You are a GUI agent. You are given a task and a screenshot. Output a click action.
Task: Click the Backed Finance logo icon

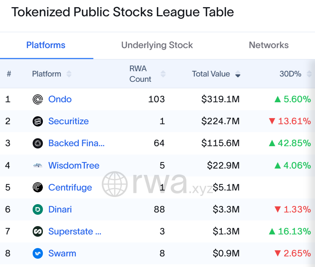(x=38, y=143)
